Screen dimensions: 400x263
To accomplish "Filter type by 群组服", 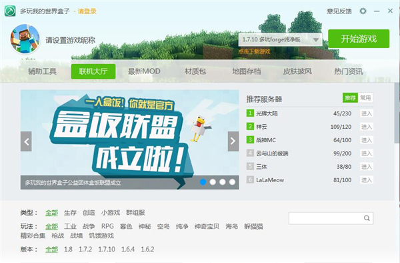I will (x=135, y=213).
